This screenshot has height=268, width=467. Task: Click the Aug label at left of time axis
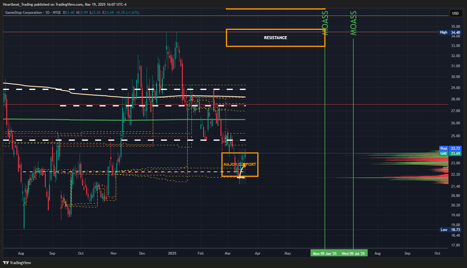coord(21,253)
